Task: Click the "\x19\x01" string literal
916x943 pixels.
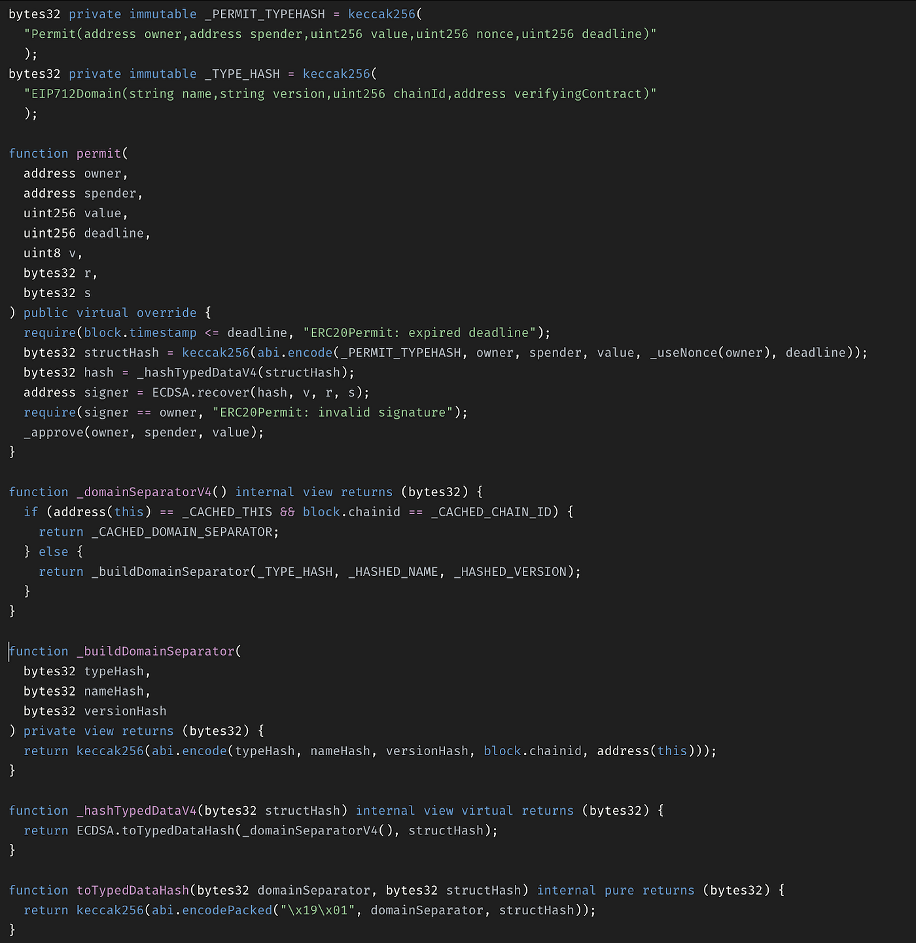Action: coord(317,910)
